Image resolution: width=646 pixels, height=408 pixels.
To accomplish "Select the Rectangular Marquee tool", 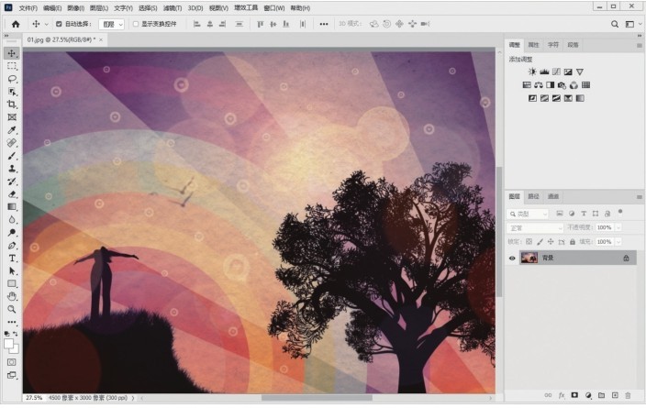I will (x=12, y=66).
